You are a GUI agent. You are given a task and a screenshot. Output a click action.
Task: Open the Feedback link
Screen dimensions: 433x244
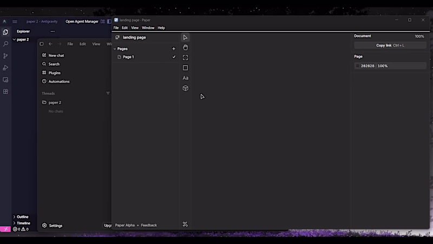pyautogui.click(x=149, y=225)
